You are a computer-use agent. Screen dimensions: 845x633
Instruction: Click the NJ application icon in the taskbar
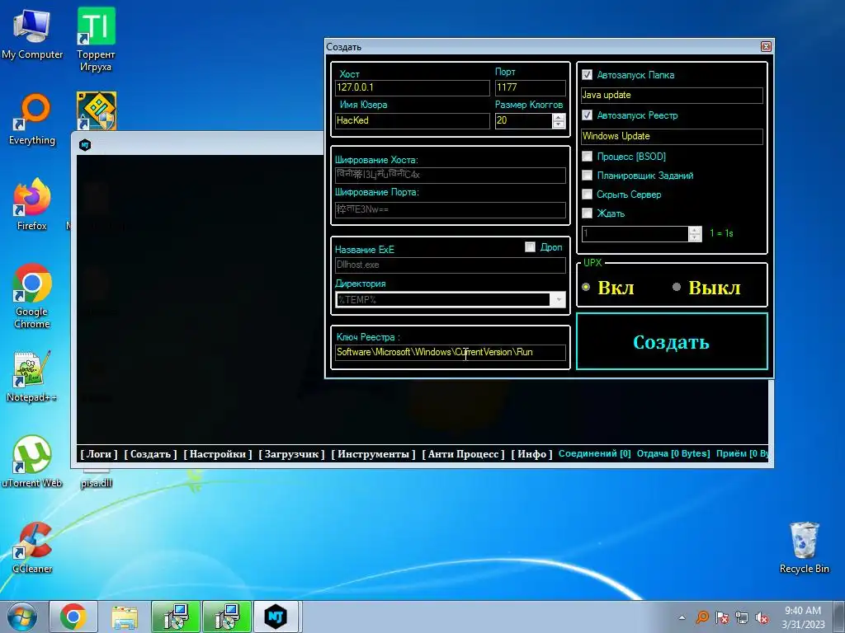click(x=276, y=617)
